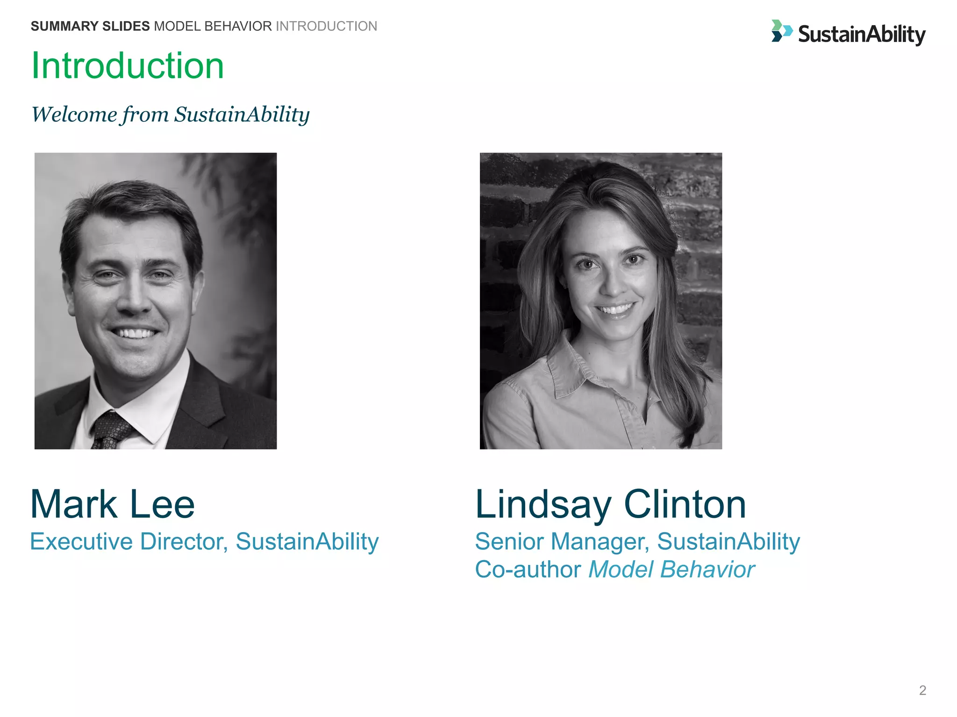
Task: Click the Lindsay Clinton name heading
Action: click(x=610, y=504)
